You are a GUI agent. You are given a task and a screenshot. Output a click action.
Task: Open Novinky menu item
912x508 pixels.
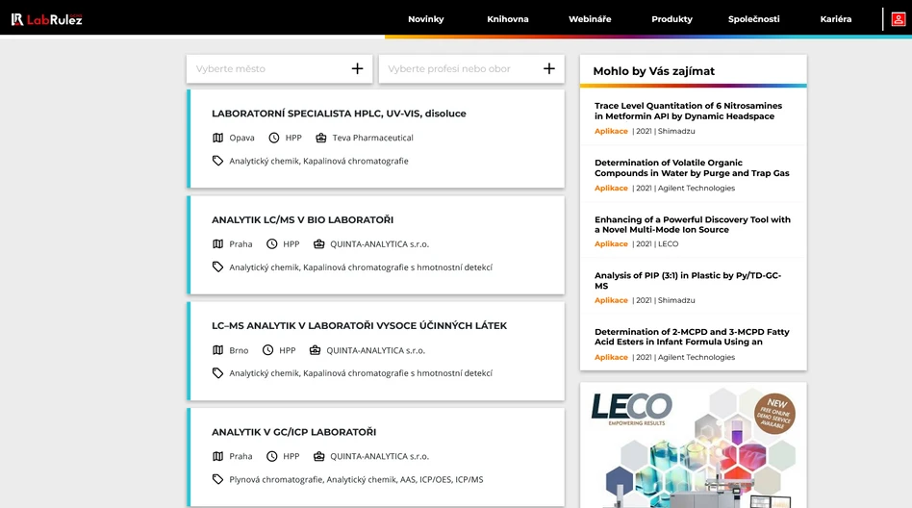426,19
